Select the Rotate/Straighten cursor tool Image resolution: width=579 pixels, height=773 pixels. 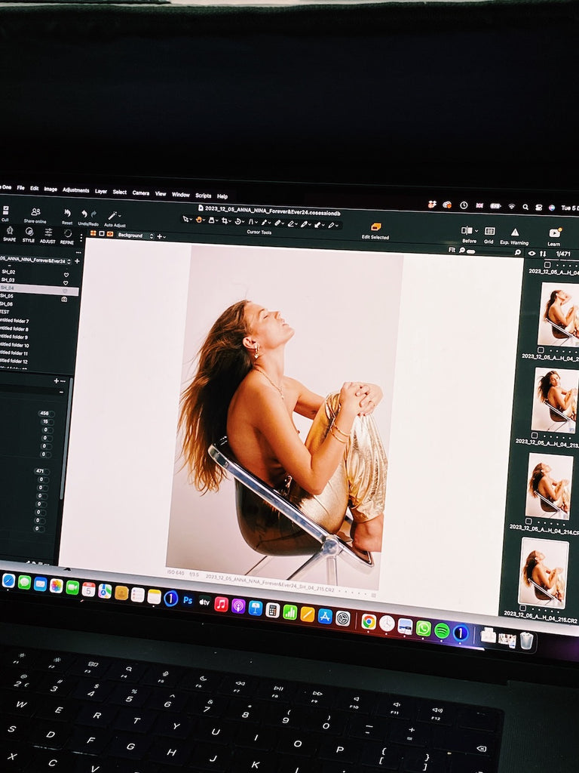(237, 221)
